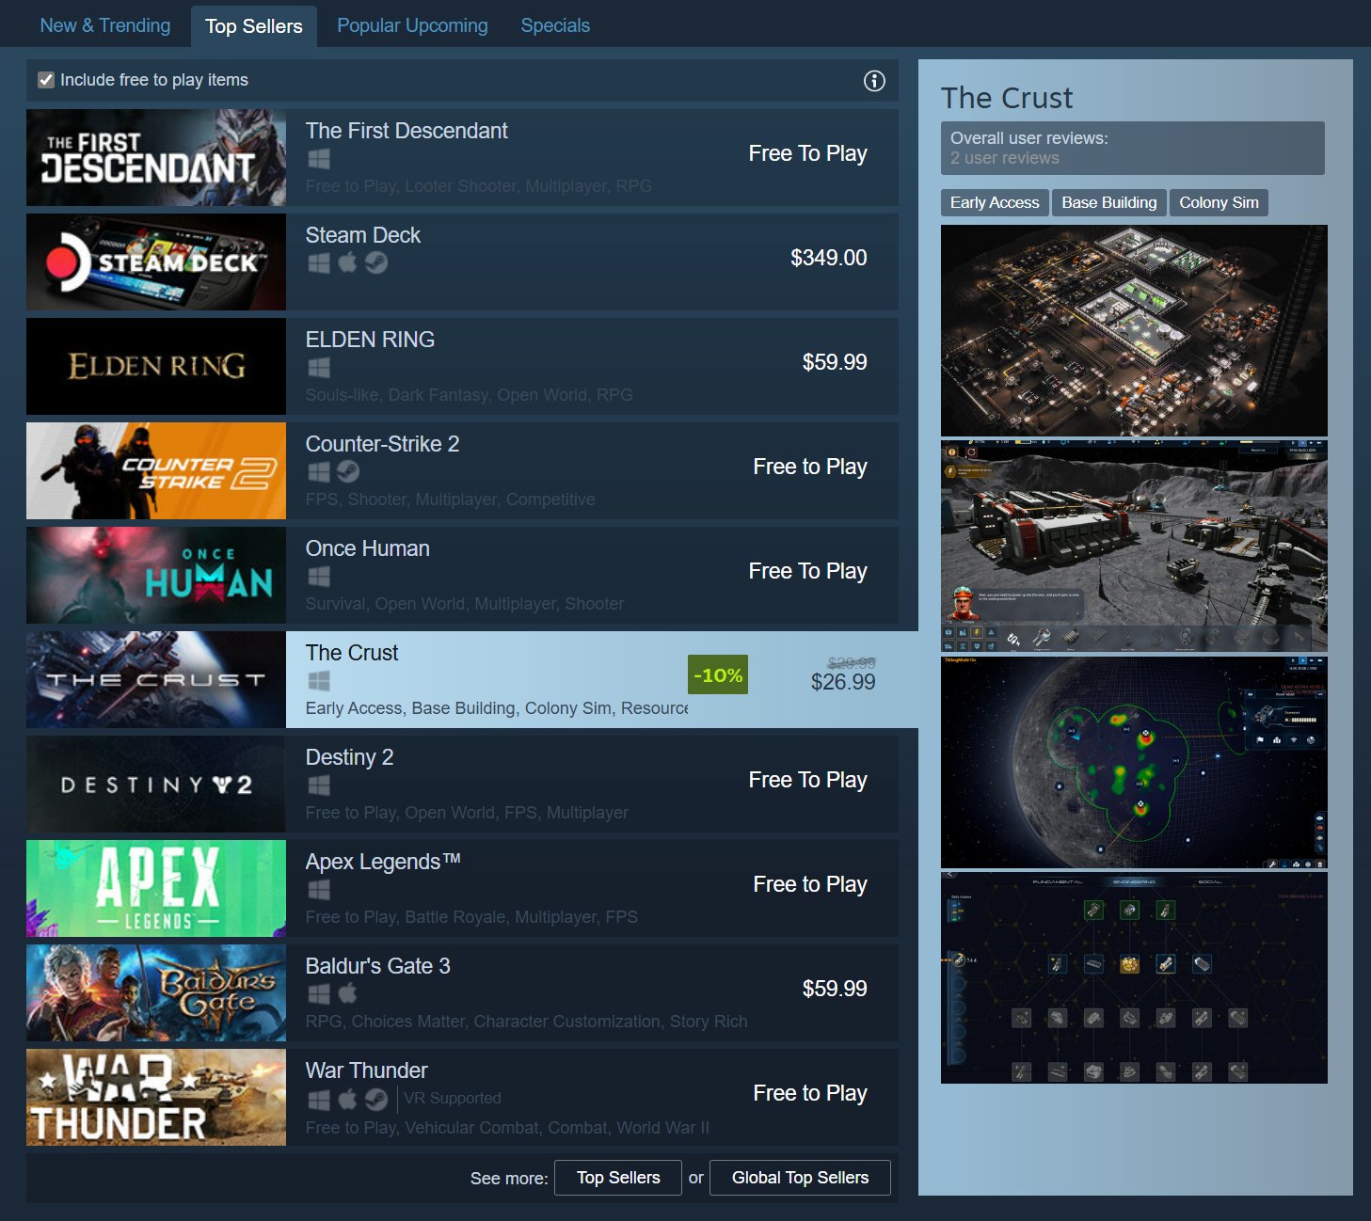Go to the Specials tab
Screen dimensions: 1371x1221
555,25
